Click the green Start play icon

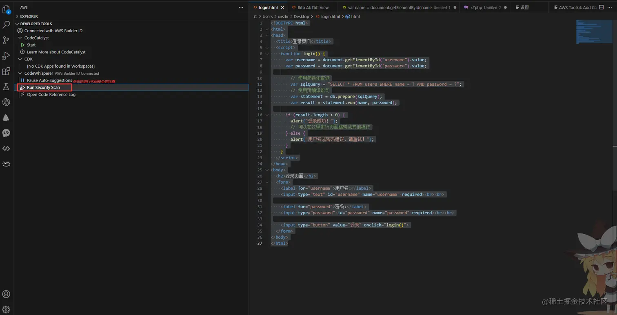click(23, 45)
